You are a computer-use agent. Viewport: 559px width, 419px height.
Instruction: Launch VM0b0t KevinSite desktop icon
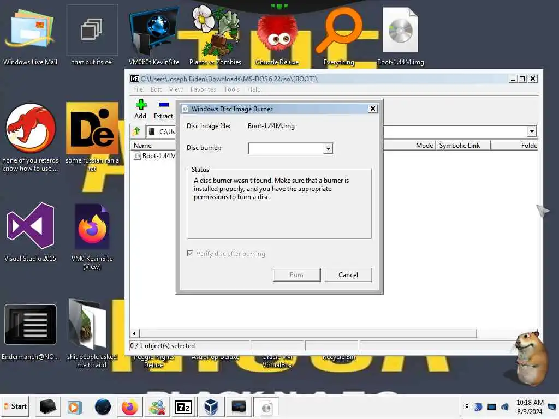click(x=153, y=35)
